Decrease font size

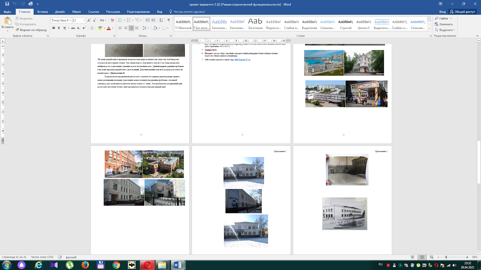(94, 20)
